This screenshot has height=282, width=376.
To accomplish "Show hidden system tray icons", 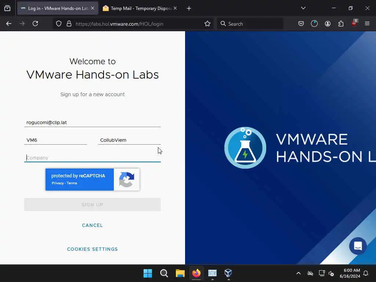I will (x=299, y=273).
